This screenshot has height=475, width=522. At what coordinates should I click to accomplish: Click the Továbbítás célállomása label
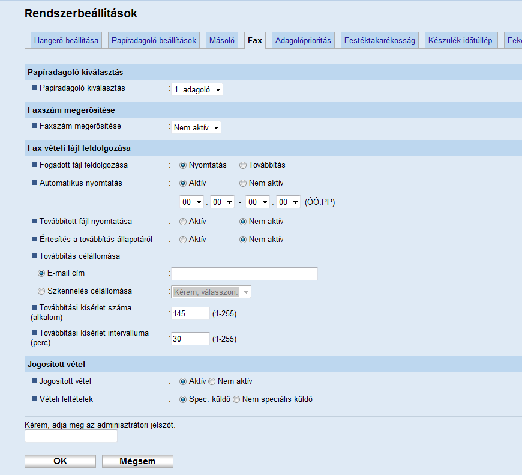80,256
